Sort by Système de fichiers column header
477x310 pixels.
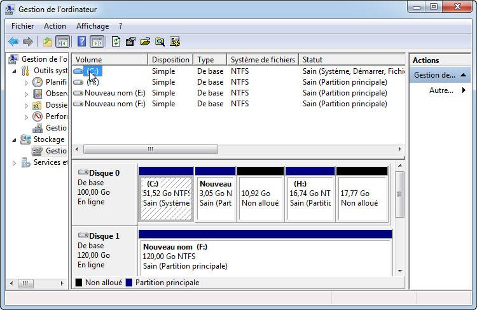click(263, 60)
